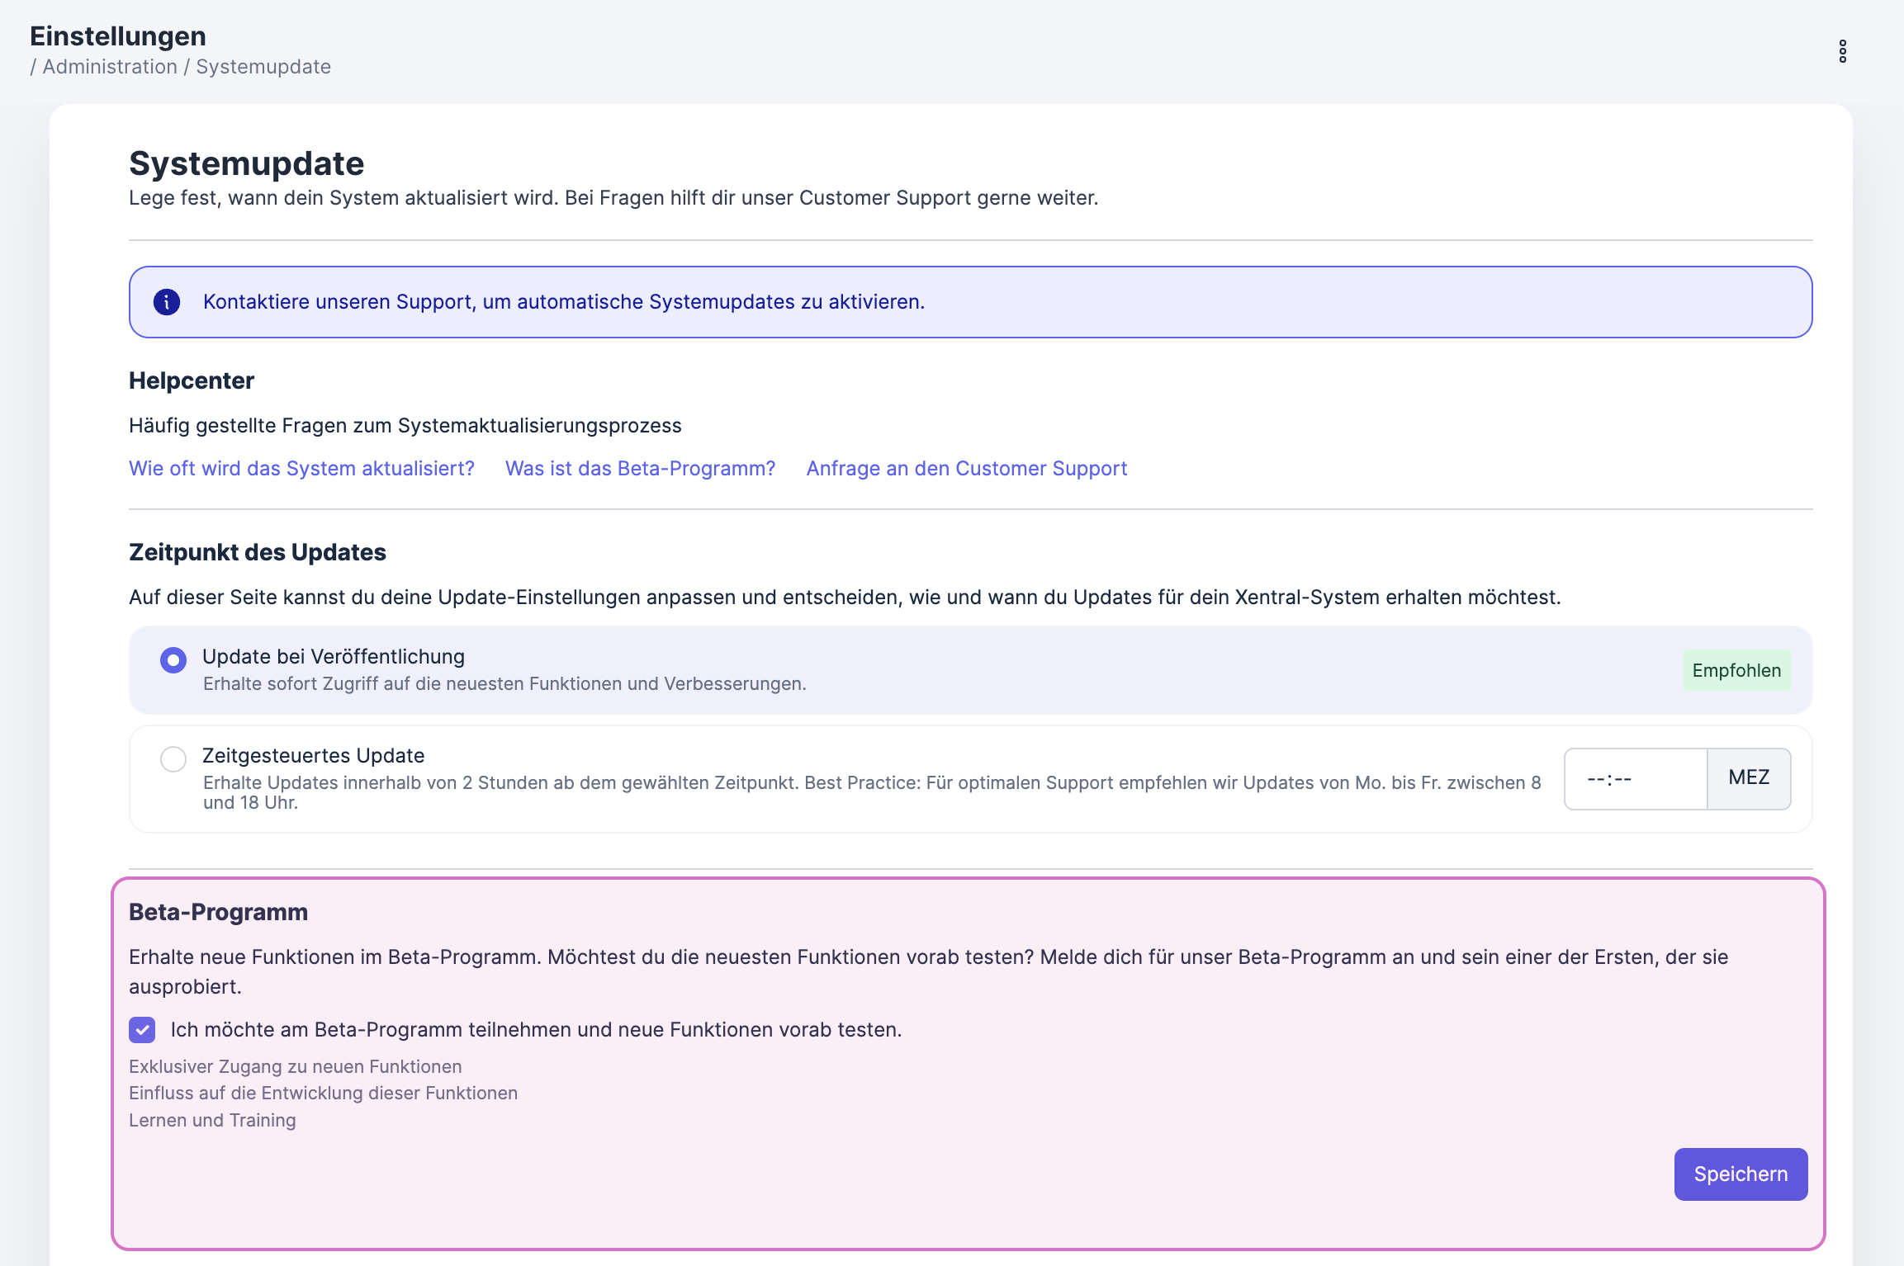
Task: Click the Update bei Veröffentlichung label text
Action: (x=334, y=657)
